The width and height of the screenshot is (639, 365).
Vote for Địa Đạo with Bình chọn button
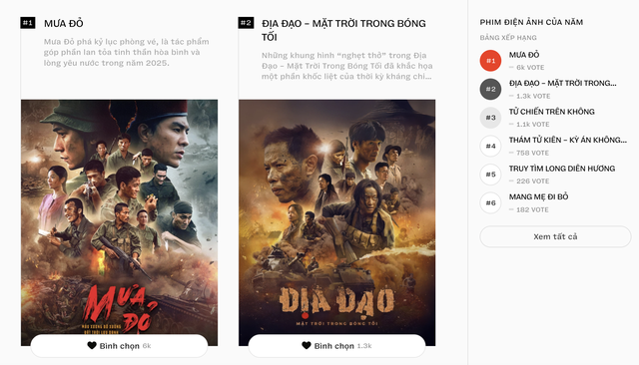point(336,346)
